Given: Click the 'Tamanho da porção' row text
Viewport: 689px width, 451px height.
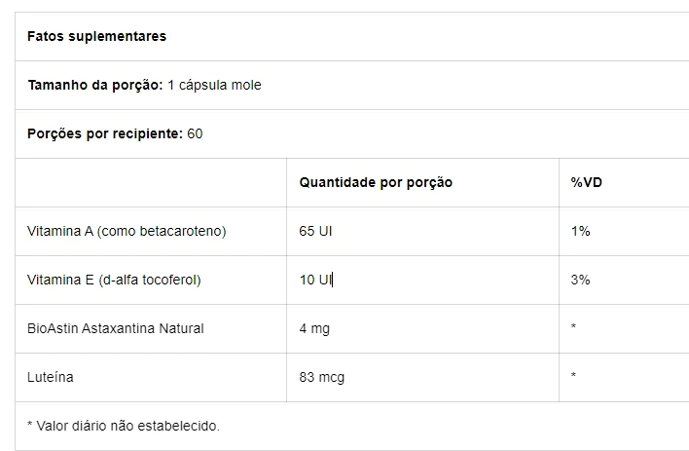Looking at the screenshot, I should coord(93,85).
